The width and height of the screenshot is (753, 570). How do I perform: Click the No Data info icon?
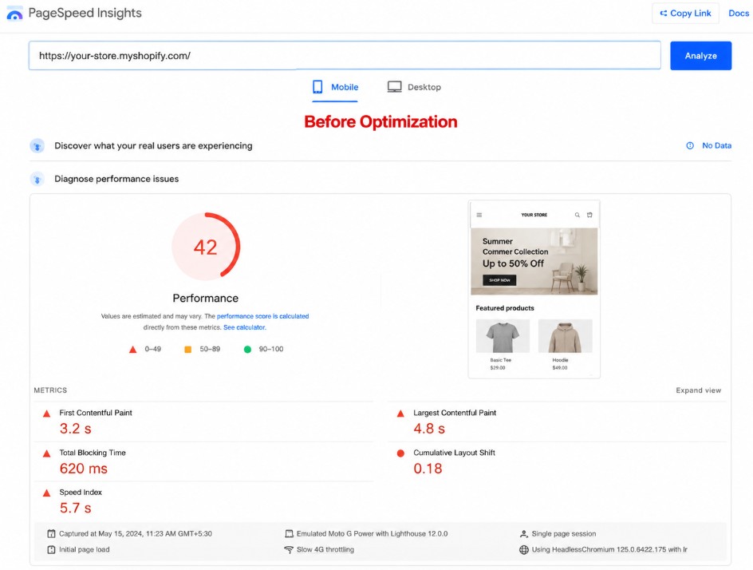[x=690, y=145]
